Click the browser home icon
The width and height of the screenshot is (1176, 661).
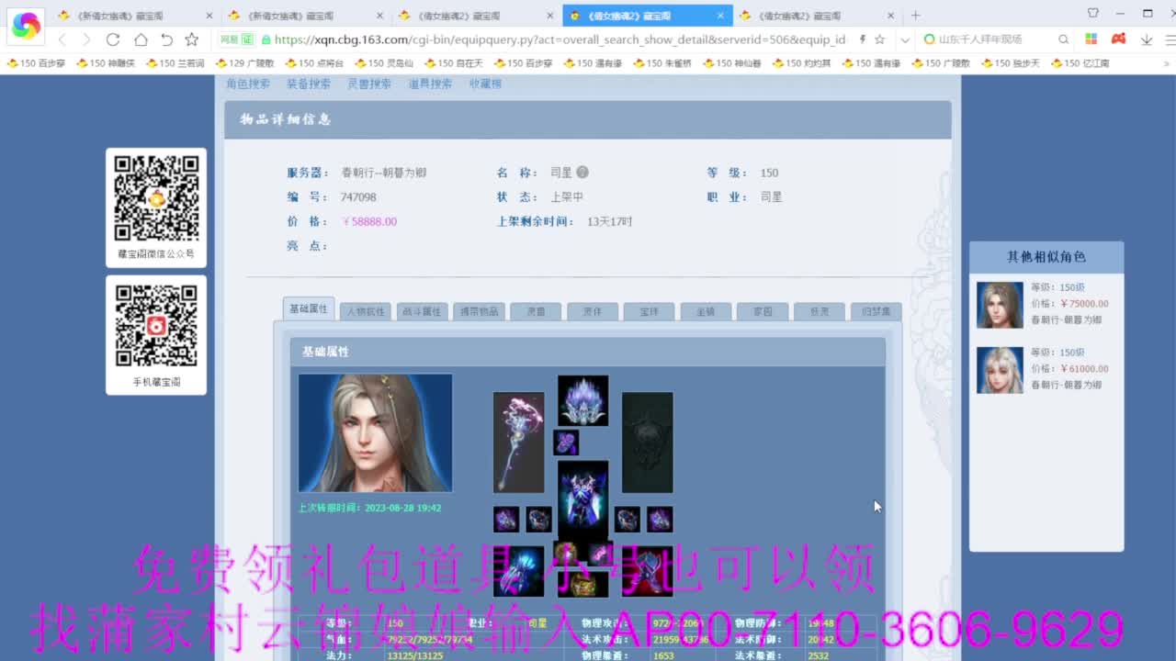click(x=138, y=40)
